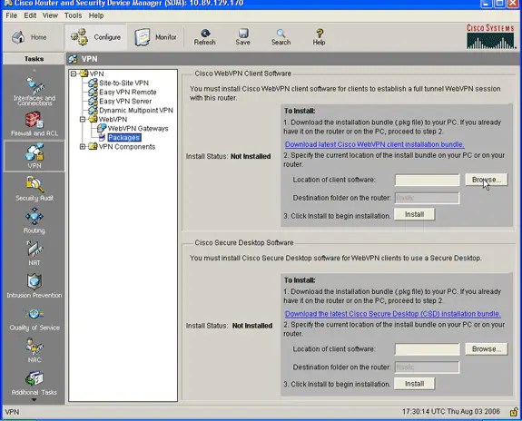Screen dimensions: 522x421
Task: Click Install for Cisco WebVPN Client Software
Action: click(415, 214)
